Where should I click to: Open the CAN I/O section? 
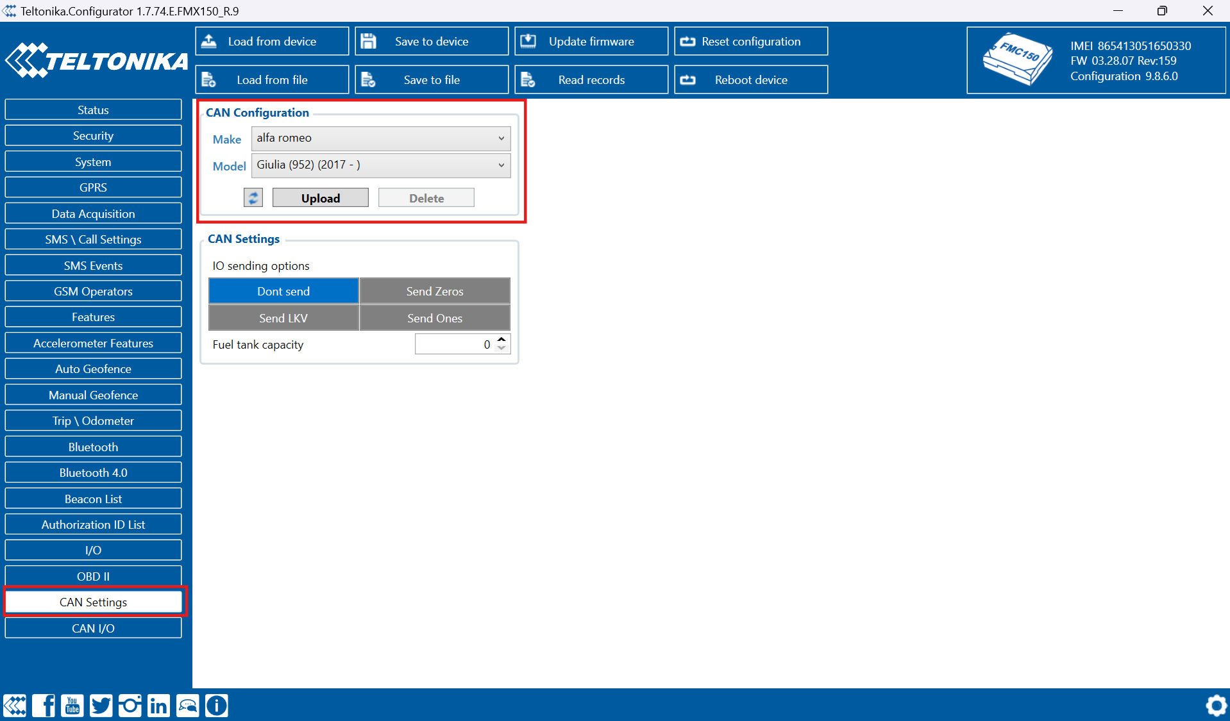click(93, 628)
